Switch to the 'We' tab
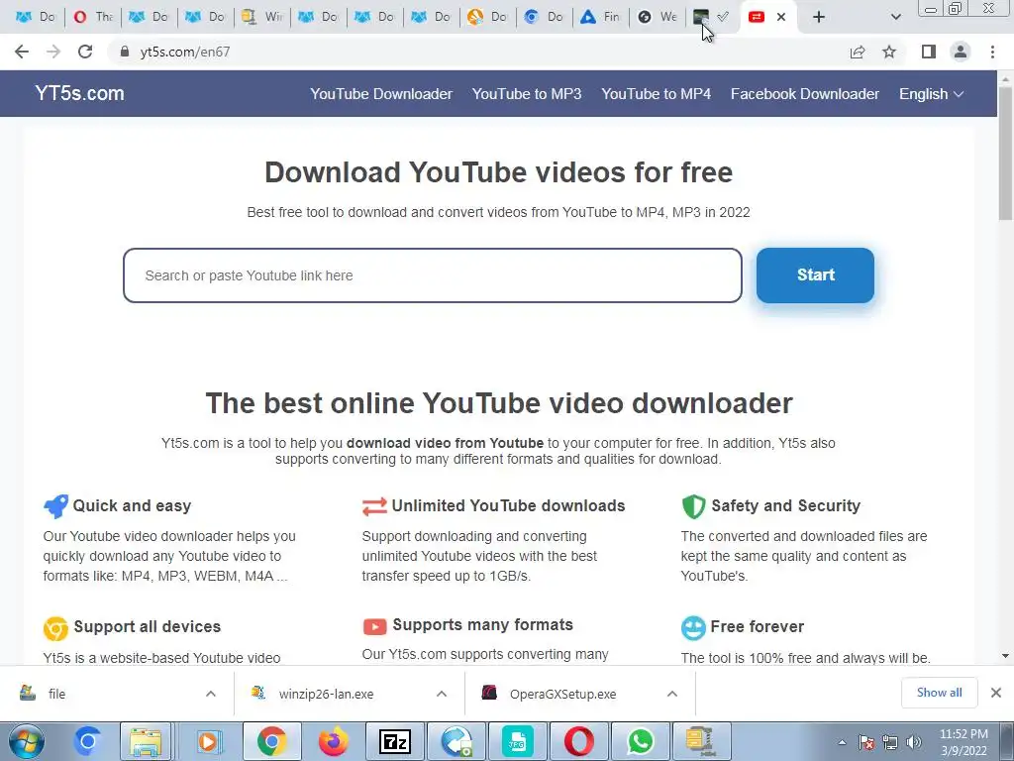The width and height of the screenshot is (1014, 761). pos(658,17)
